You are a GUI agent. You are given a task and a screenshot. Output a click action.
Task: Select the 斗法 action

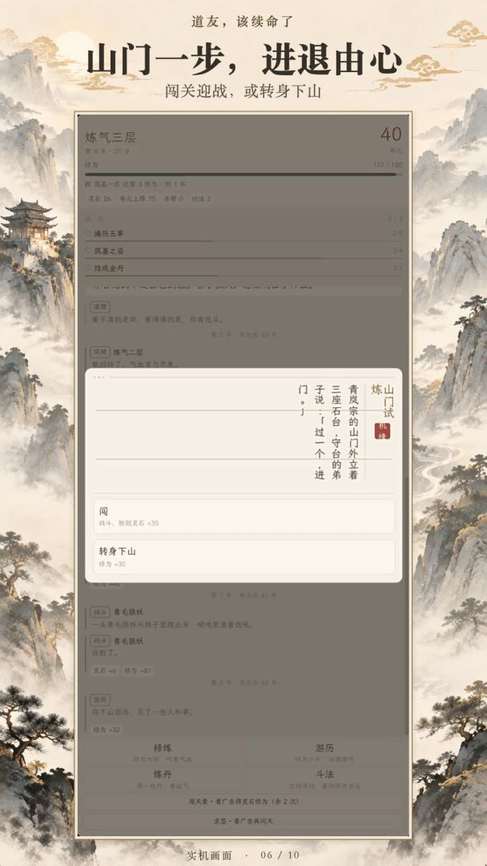325,779
